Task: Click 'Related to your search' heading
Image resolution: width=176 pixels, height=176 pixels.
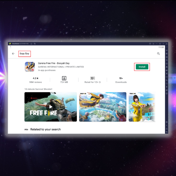Action: coord(46,129)
